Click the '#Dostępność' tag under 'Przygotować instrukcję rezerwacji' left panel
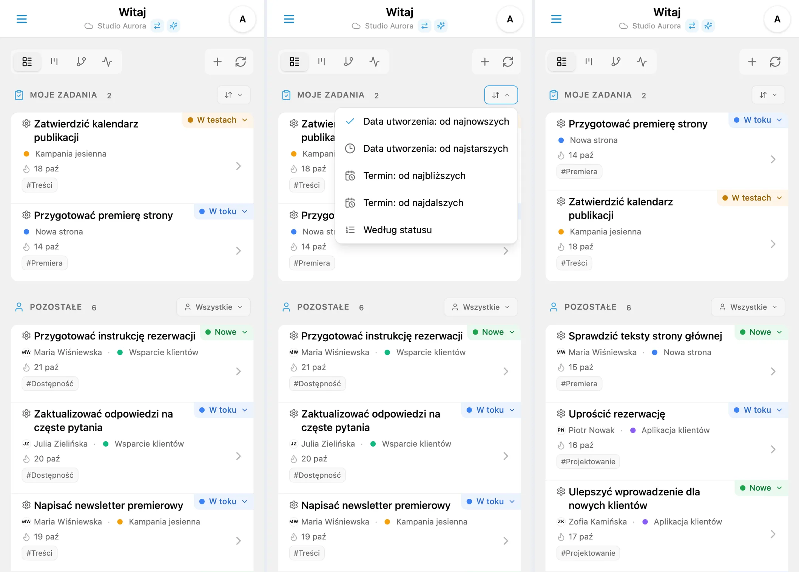The image size is (799, 572). (x=50, y=384)
